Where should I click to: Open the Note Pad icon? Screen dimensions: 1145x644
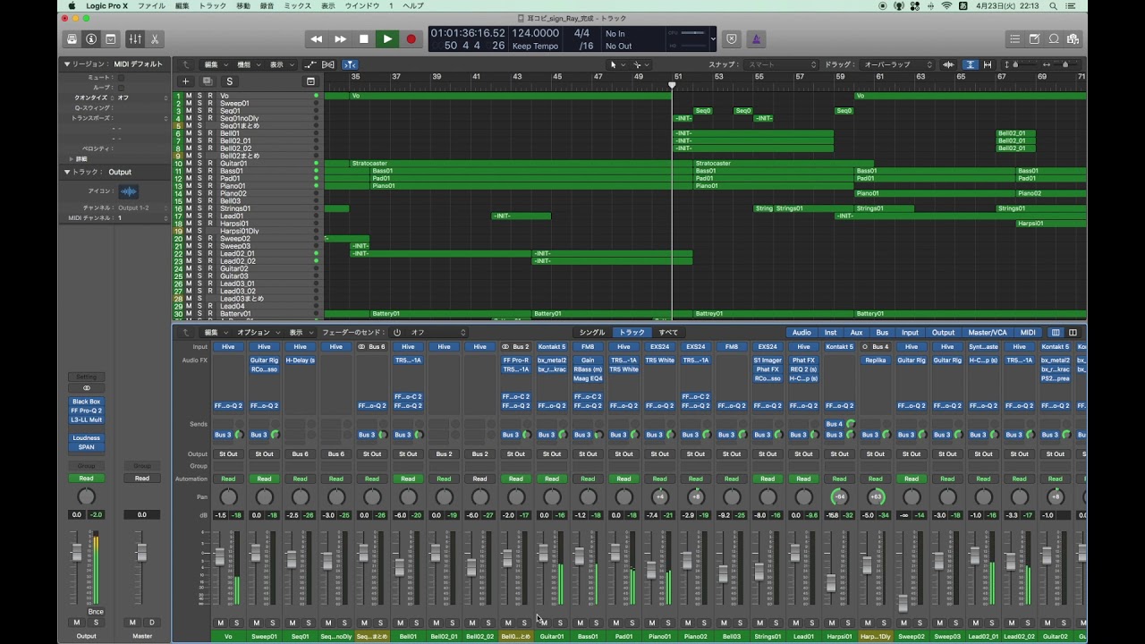pos(1034,39)
